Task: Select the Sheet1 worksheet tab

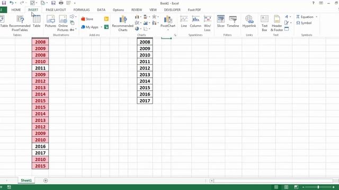Action: point(26,180)
